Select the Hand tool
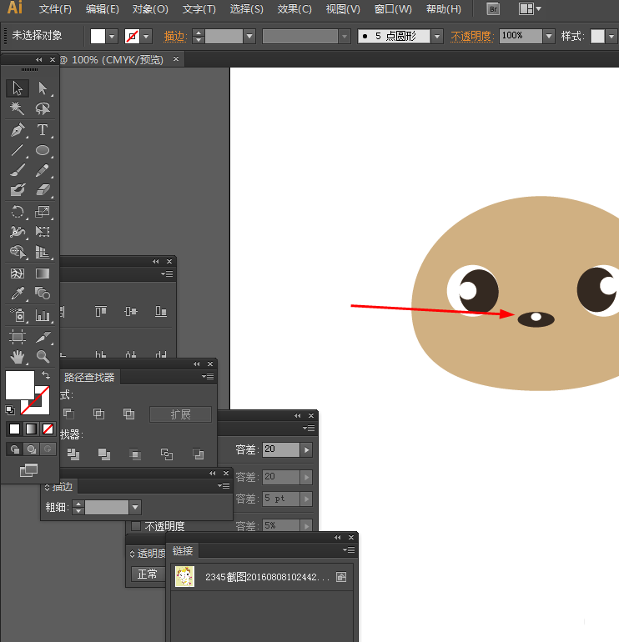Image resolution: width=619 pixels, height=642 pixels. coord(18,357)
